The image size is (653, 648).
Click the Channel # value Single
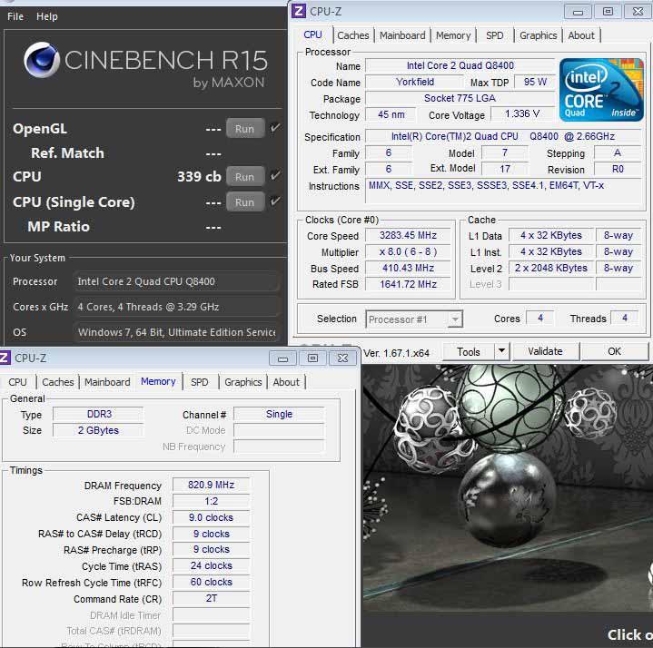coord(279,414)
